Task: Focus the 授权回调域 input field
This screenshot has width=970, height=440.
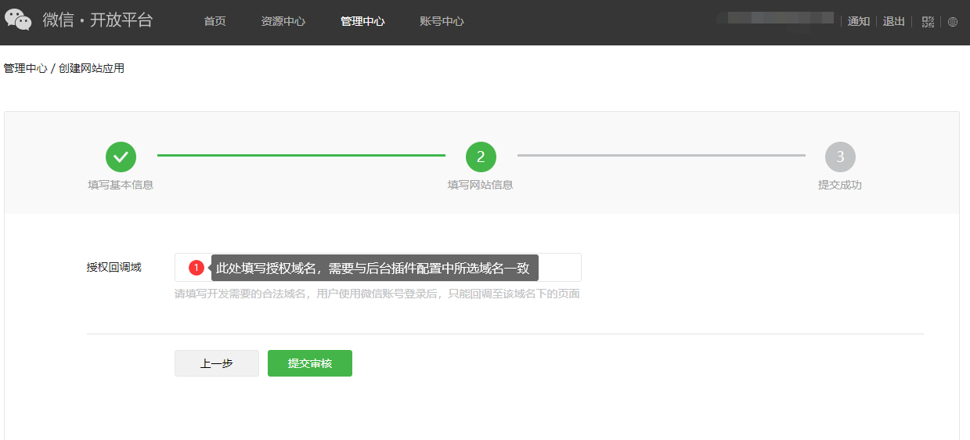Action: tap(559, 268)
